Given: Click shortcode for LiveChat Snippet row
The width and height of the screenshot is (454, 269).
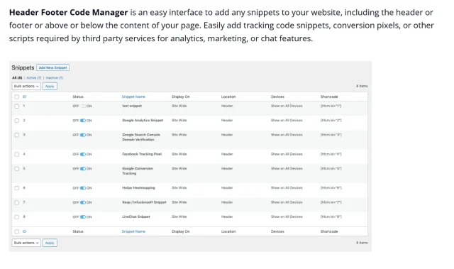Looking at the screenshot, I should (331, 216).
